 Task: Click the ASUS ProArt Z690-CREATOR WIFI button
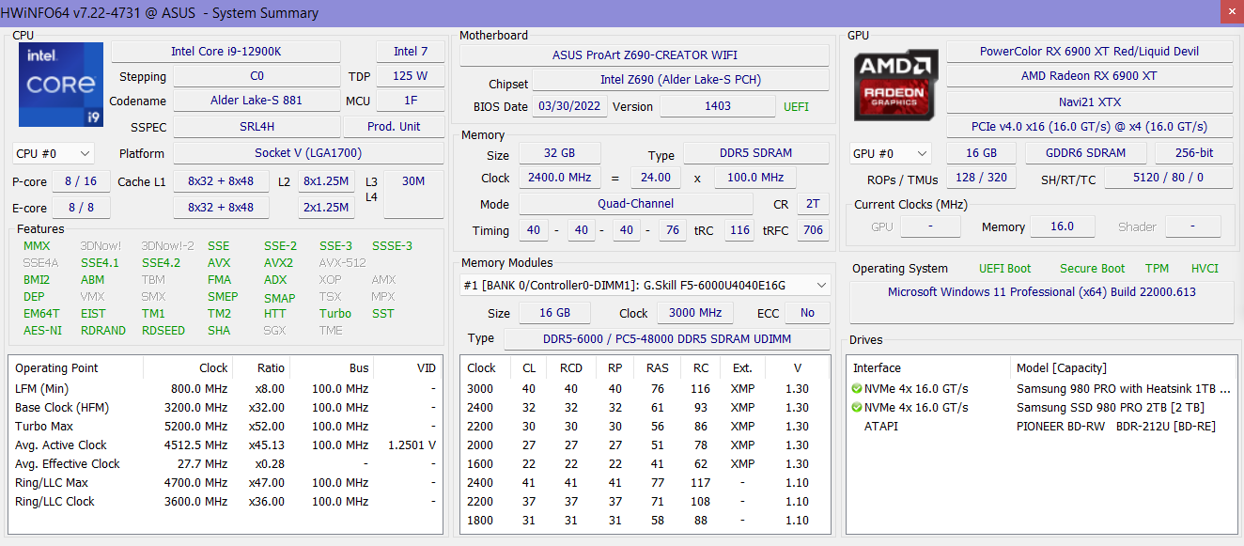click(645, 55)
